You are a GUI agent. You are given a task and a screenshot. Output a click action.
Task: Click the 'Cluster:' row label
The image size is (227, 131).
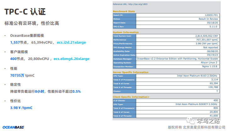point(117,91)
